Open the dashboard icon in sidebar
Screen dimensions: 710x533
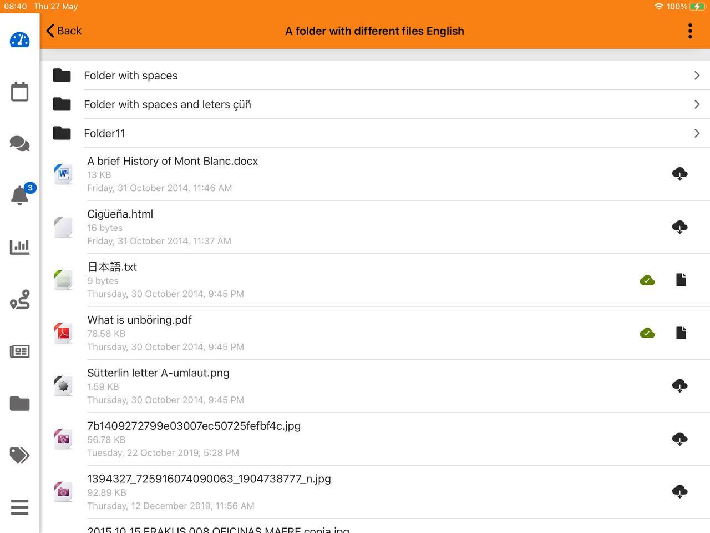click(x=19, y=40)
